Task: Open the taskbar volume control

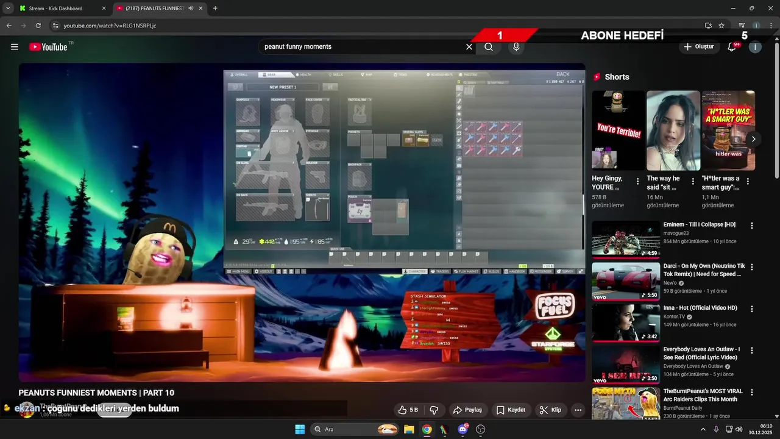Action: [739, 429]
